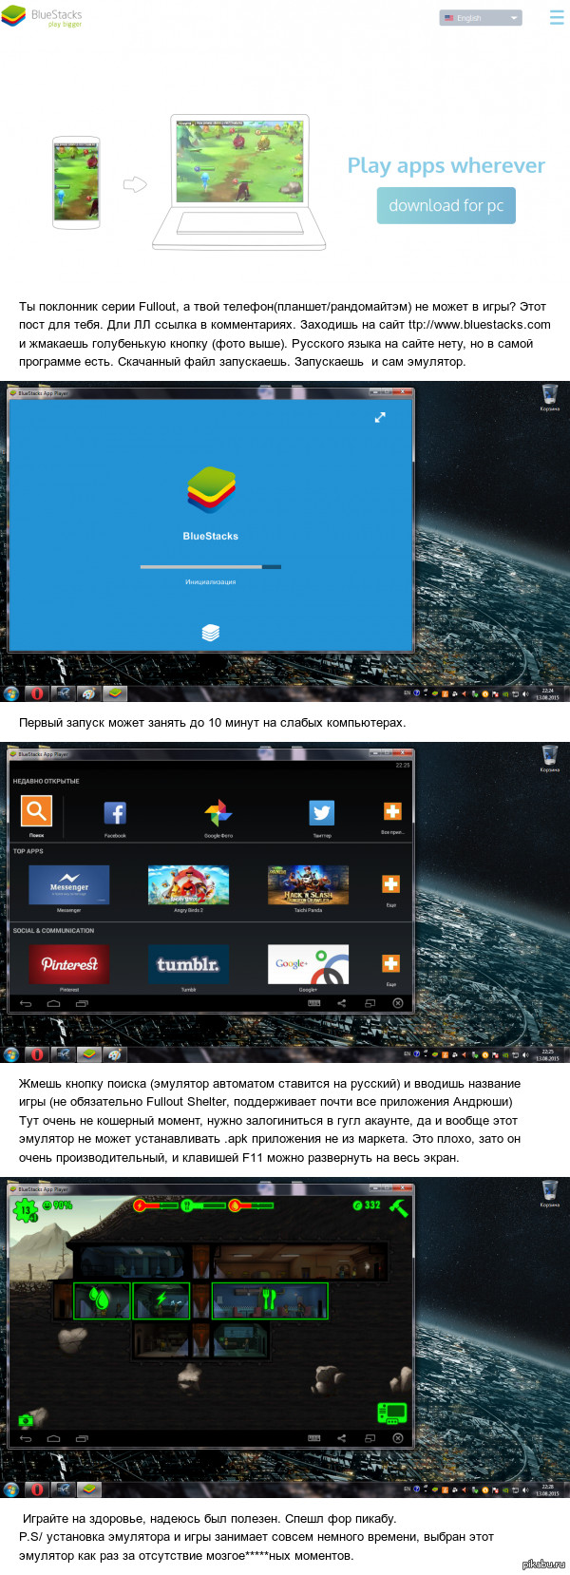Image resolution: width=570 pixels, height=1575 pixels.
Task: Click the green gear vault level 13 icon
Action: (x=24, y=1210)
